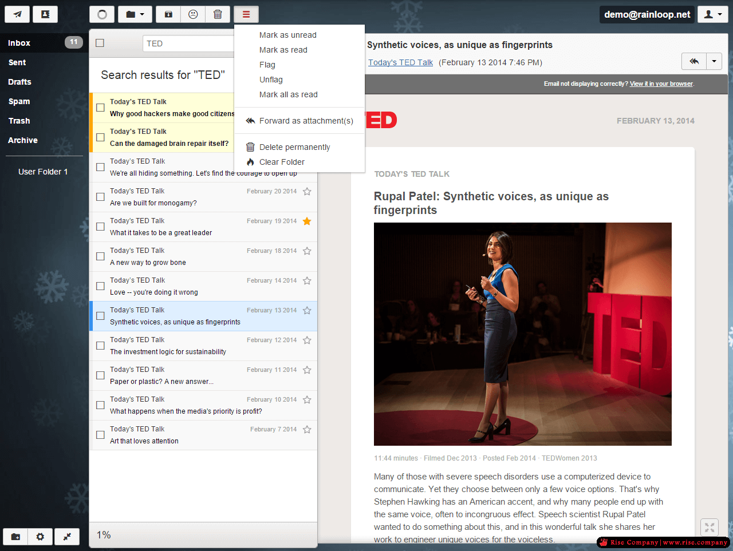Image resolution: width=733 pixels, height=551 pixels.
Task: Open 'Paper or plastic? A new answer...' message
Action: 203,376
